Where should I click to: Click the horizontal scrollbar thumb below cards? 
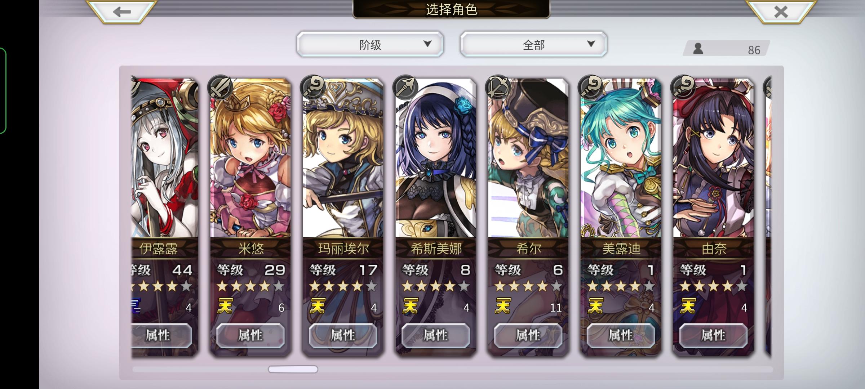[x=293, y=369]
